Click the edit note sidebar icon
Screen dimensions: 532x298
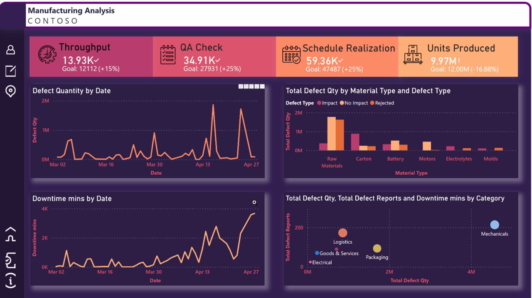(x=10, y=71)
